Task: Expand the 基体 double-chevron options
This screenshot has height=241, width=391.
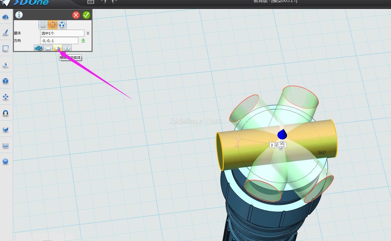Action: pyautogui.click(x=88, y=33)
